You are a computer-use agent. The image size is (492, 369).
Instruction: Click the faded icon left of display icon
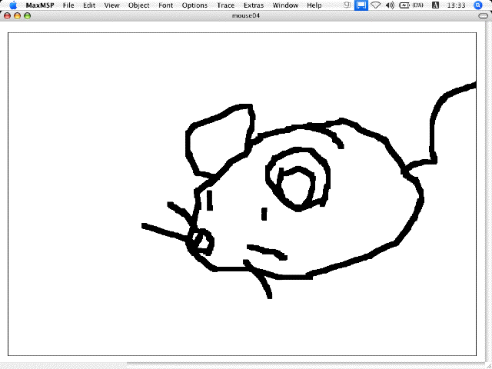click(347, 5)
